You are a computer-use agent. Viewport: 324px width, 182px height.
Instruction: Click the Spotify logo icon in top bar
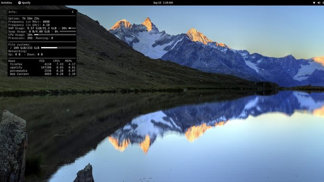coord(20,3)
